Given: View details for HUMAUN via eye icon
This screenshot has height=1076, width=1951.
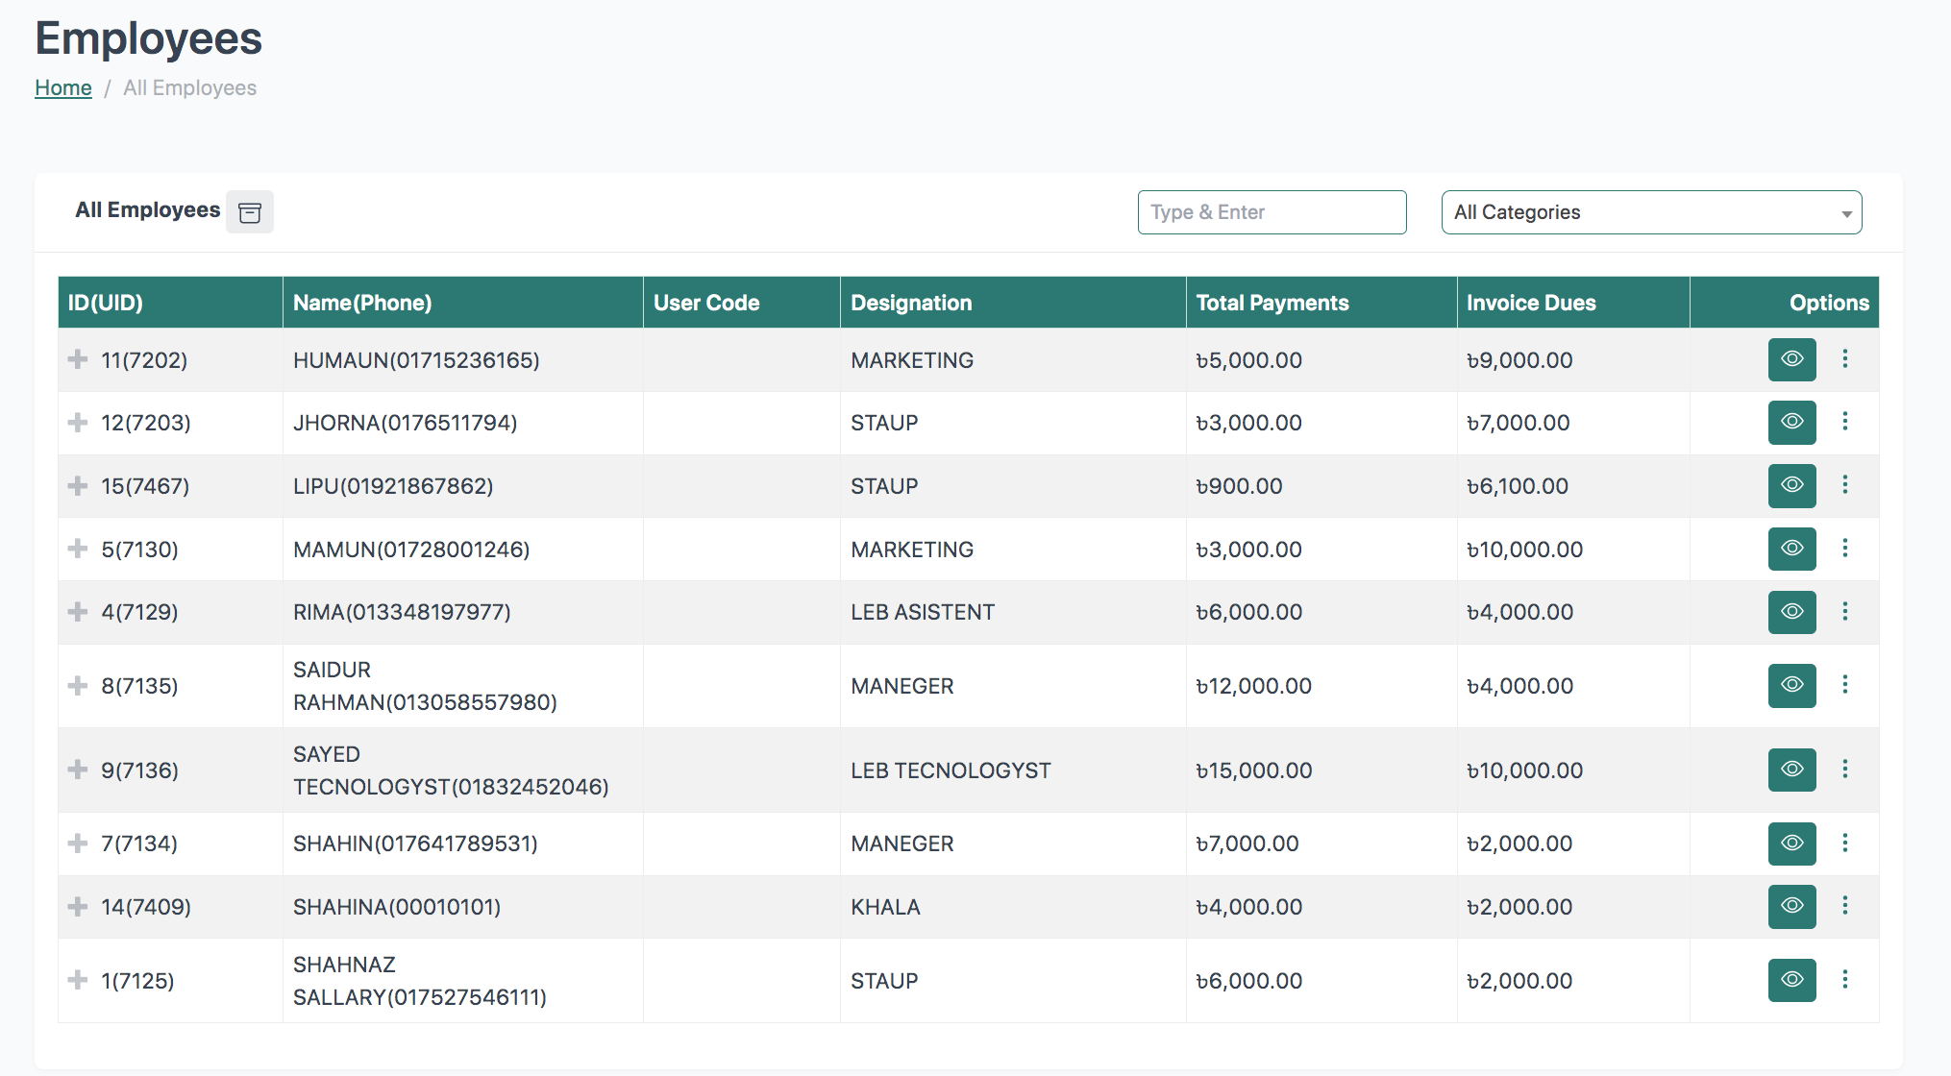Looking at the screenshot, I should pos(1791,359).
